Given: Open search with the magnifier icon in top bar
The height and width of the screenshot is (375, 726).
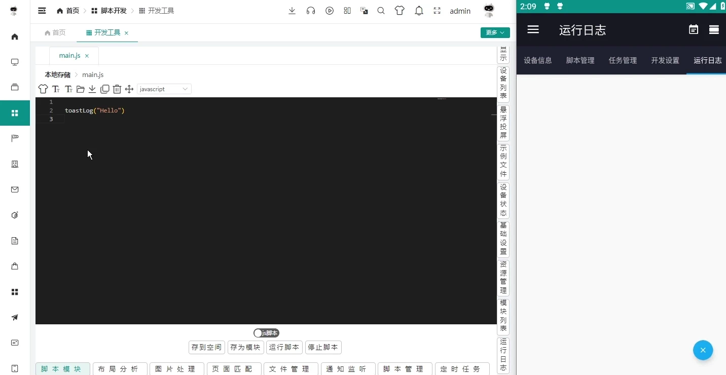Looking at the screenshot, I should point(381,11).
